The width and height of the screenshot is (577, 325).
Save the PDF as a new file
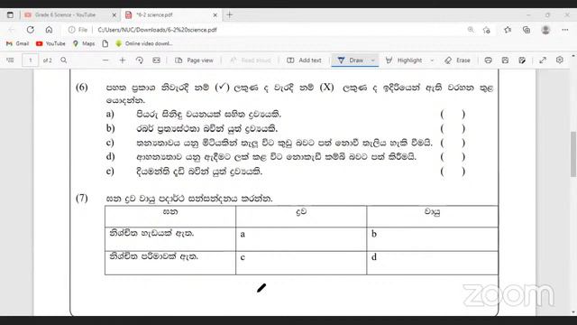click(x=522, y=60)
